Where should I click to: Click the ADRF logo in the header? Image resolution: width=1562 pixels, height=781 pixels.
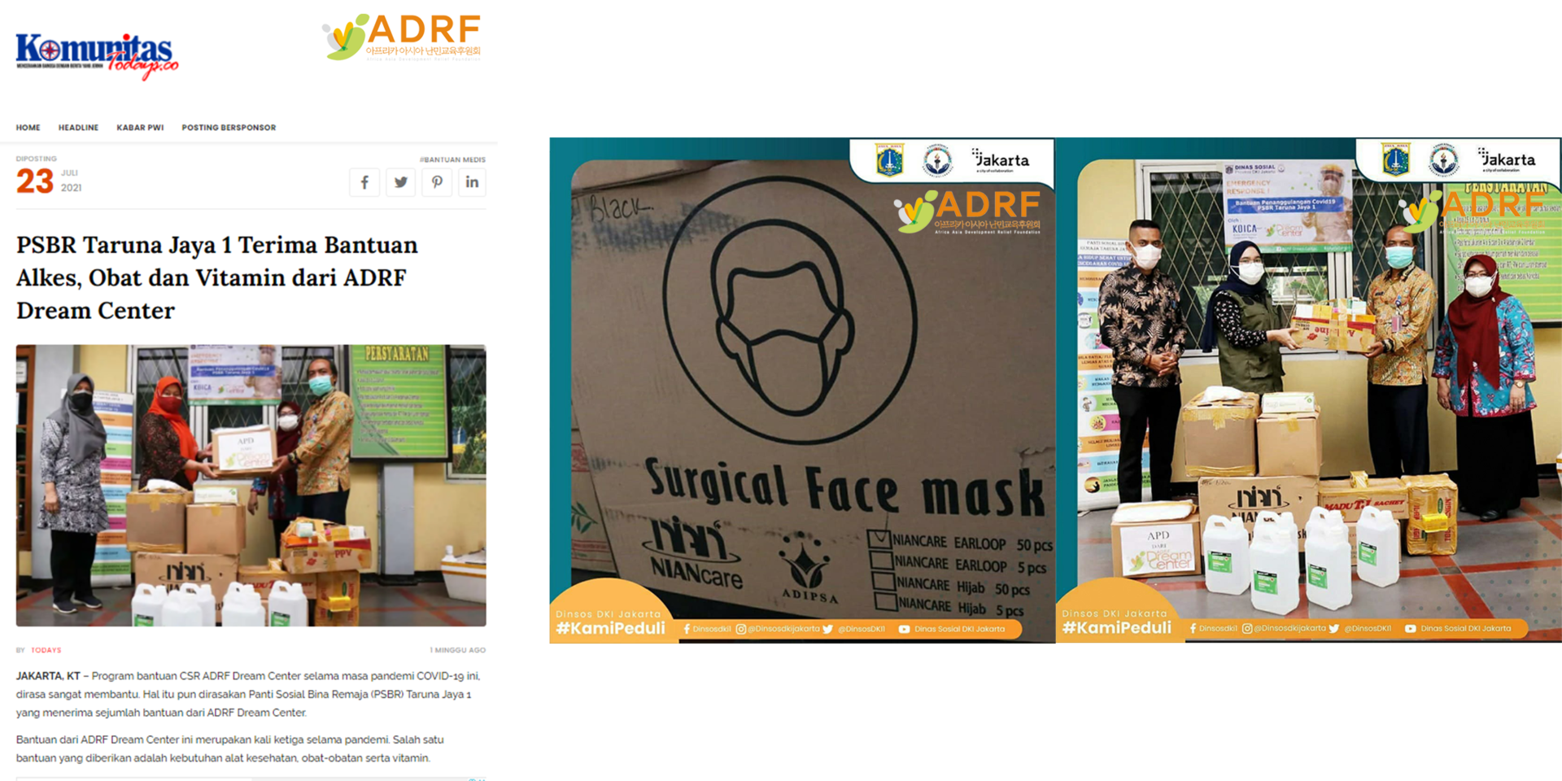[402, 37]
